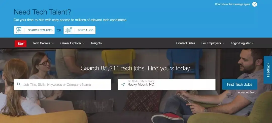Viewport: 272px width, 123px height.
Task: Click the location arrow icon
Action: point(123,84)
